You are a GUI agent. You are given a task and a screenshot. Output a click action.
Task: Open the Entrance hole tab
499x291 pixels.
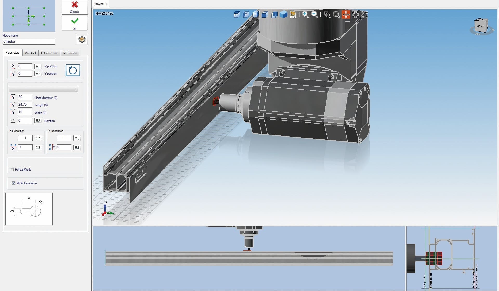tap(49, 53)
